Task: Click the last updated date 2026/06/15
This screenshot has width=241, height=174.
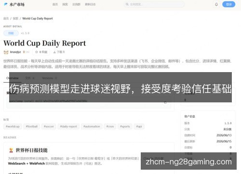Action: [x=224, y=141]
